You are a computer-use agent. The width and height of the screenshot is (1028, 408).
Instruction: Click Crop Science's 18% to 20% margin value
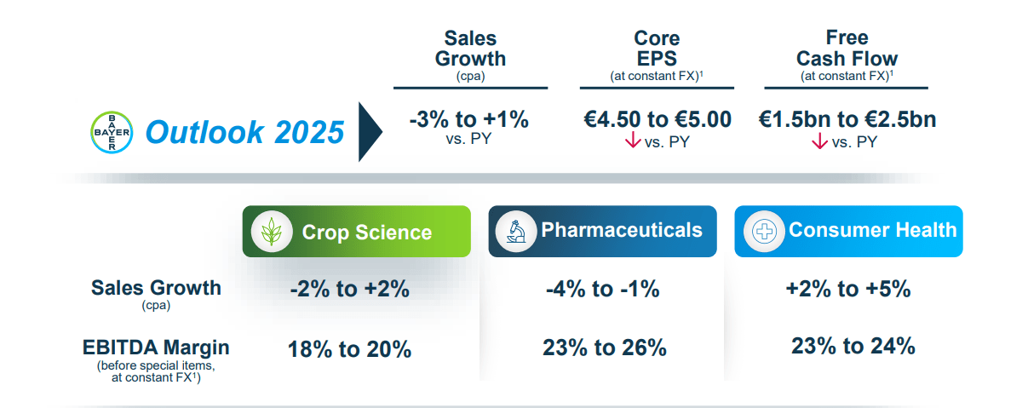[349, 349]
